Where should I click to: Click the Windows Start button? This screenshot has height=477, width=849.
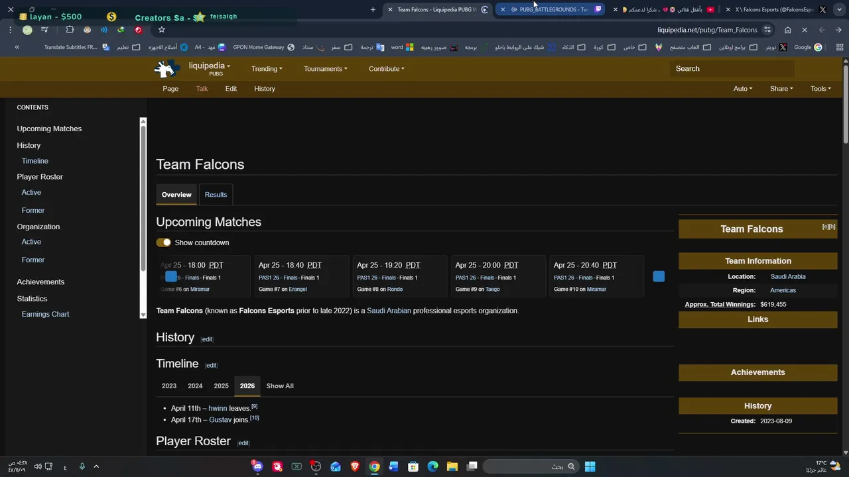[x=590, y=466]
